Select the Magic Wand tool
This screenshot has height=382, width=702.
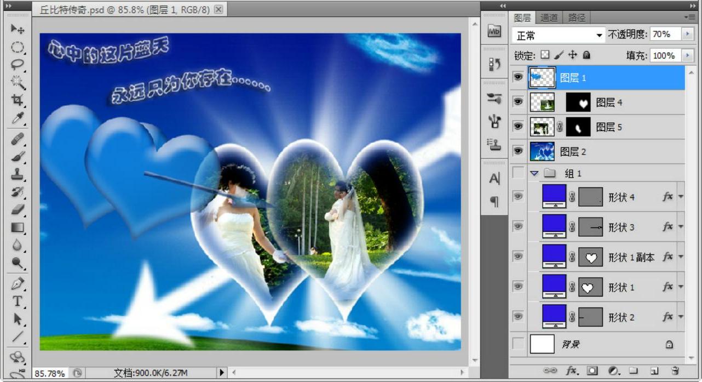(18, 82)
